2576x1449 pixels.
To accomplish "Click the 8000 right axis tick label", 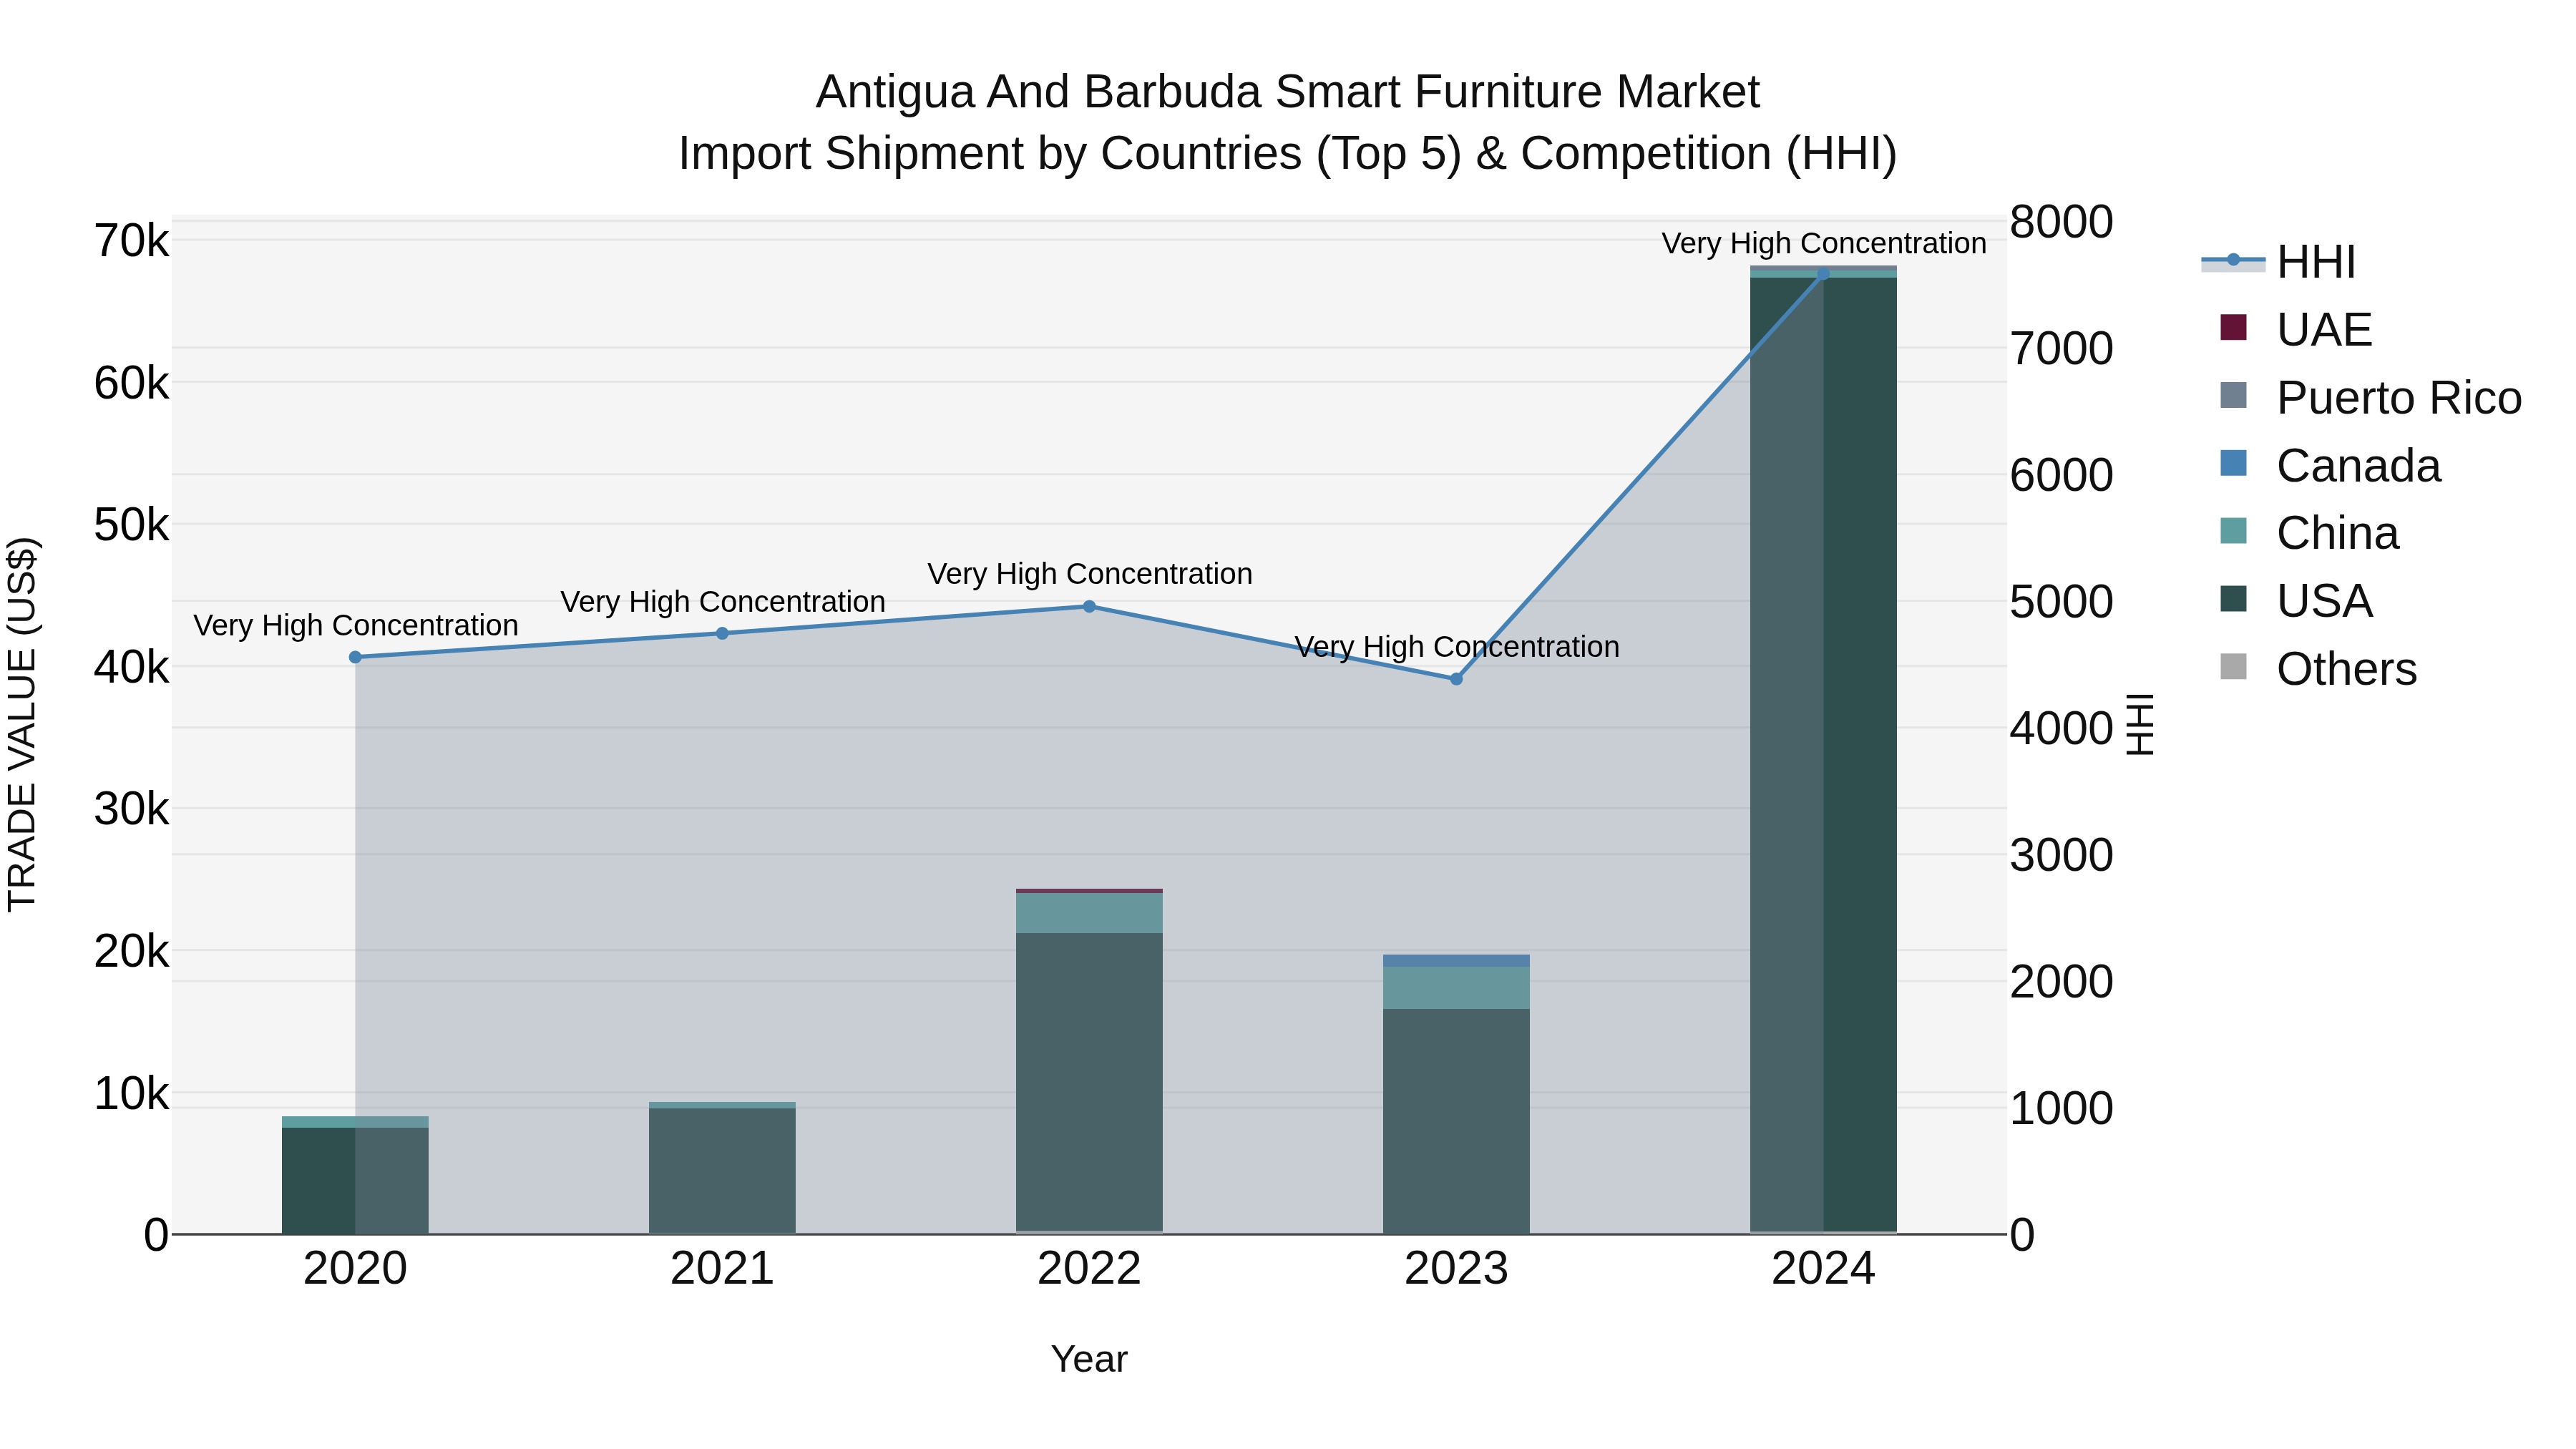I will [x=2061, y=222].
